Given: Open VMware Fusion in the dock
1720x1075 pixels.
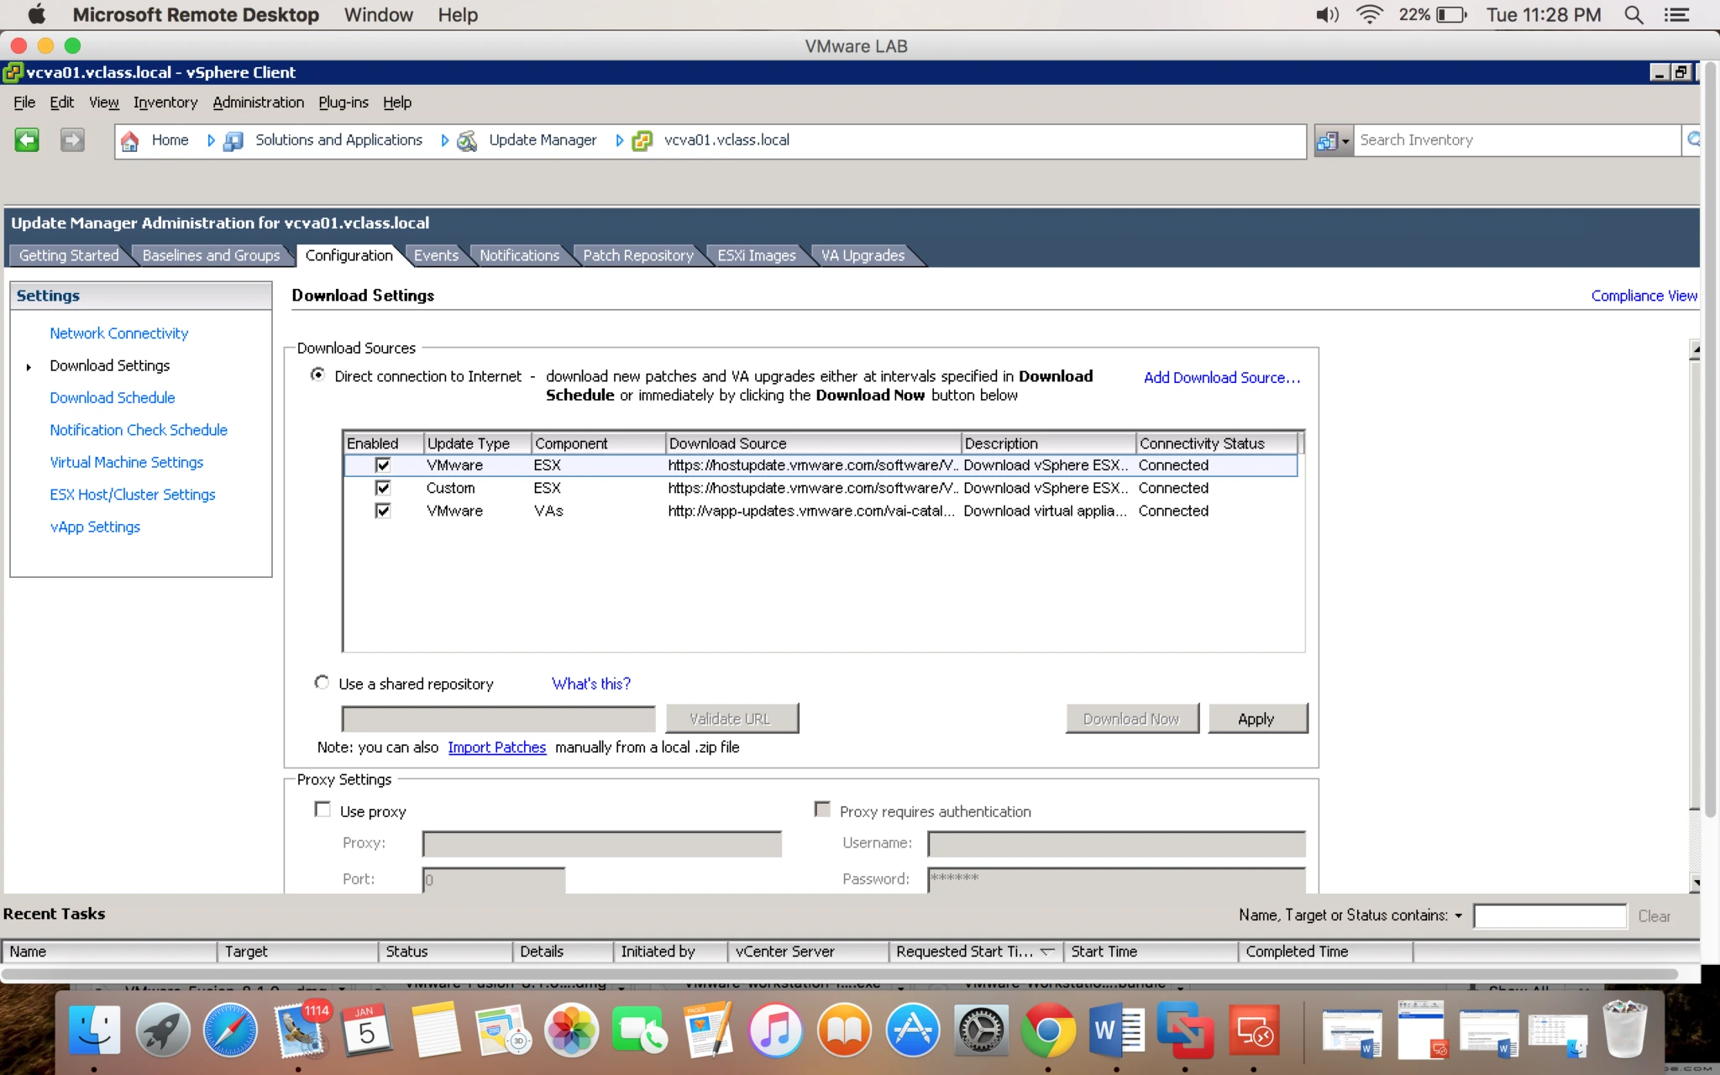Looking at the screenshot, I should (x=1184, y=1030).
